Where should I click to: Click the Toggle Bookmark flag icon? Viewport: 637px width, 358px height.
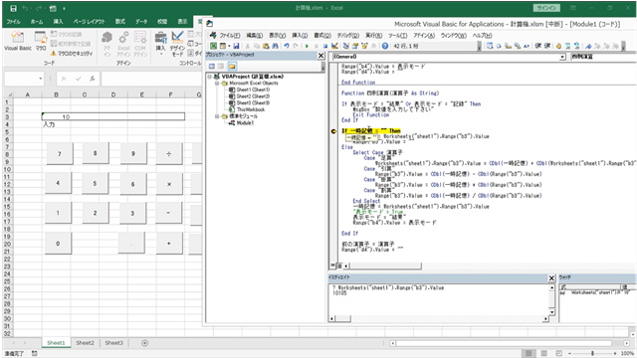pos(588,46)
